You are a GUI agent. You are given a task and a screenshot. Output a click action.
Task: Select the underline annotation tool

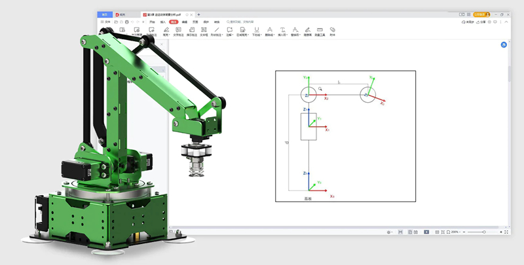256,31
